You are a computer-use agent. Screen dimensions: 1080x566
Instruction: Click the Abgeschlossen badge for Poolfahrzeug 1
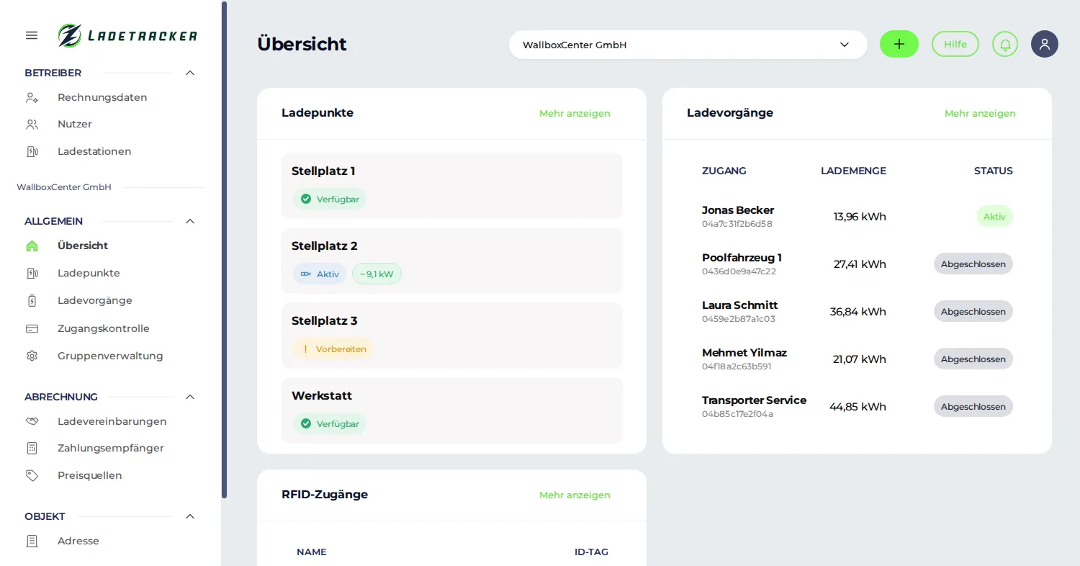pos(973,264)
